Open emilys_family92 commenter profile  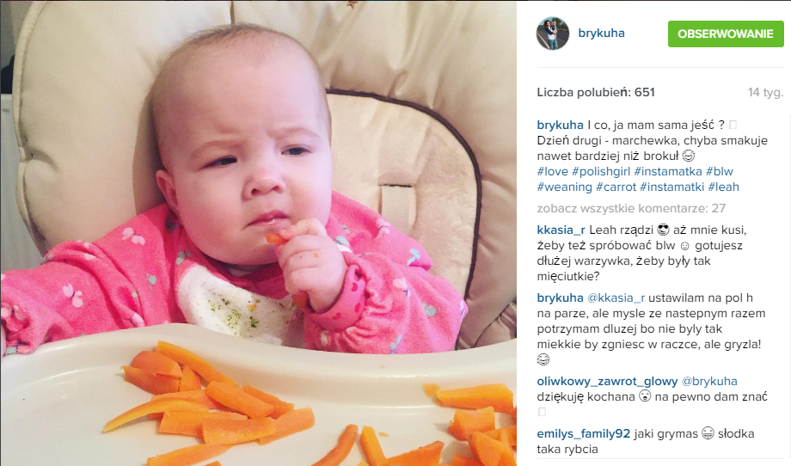tap(584, 433)
